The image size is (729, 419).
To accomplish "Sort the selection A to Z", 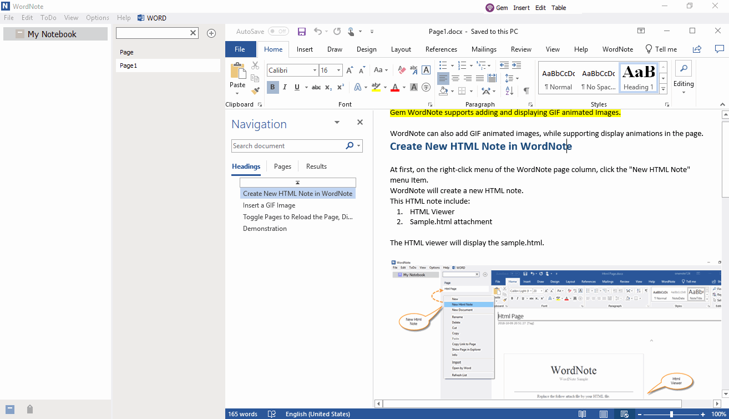I will (x=510, y=90).
